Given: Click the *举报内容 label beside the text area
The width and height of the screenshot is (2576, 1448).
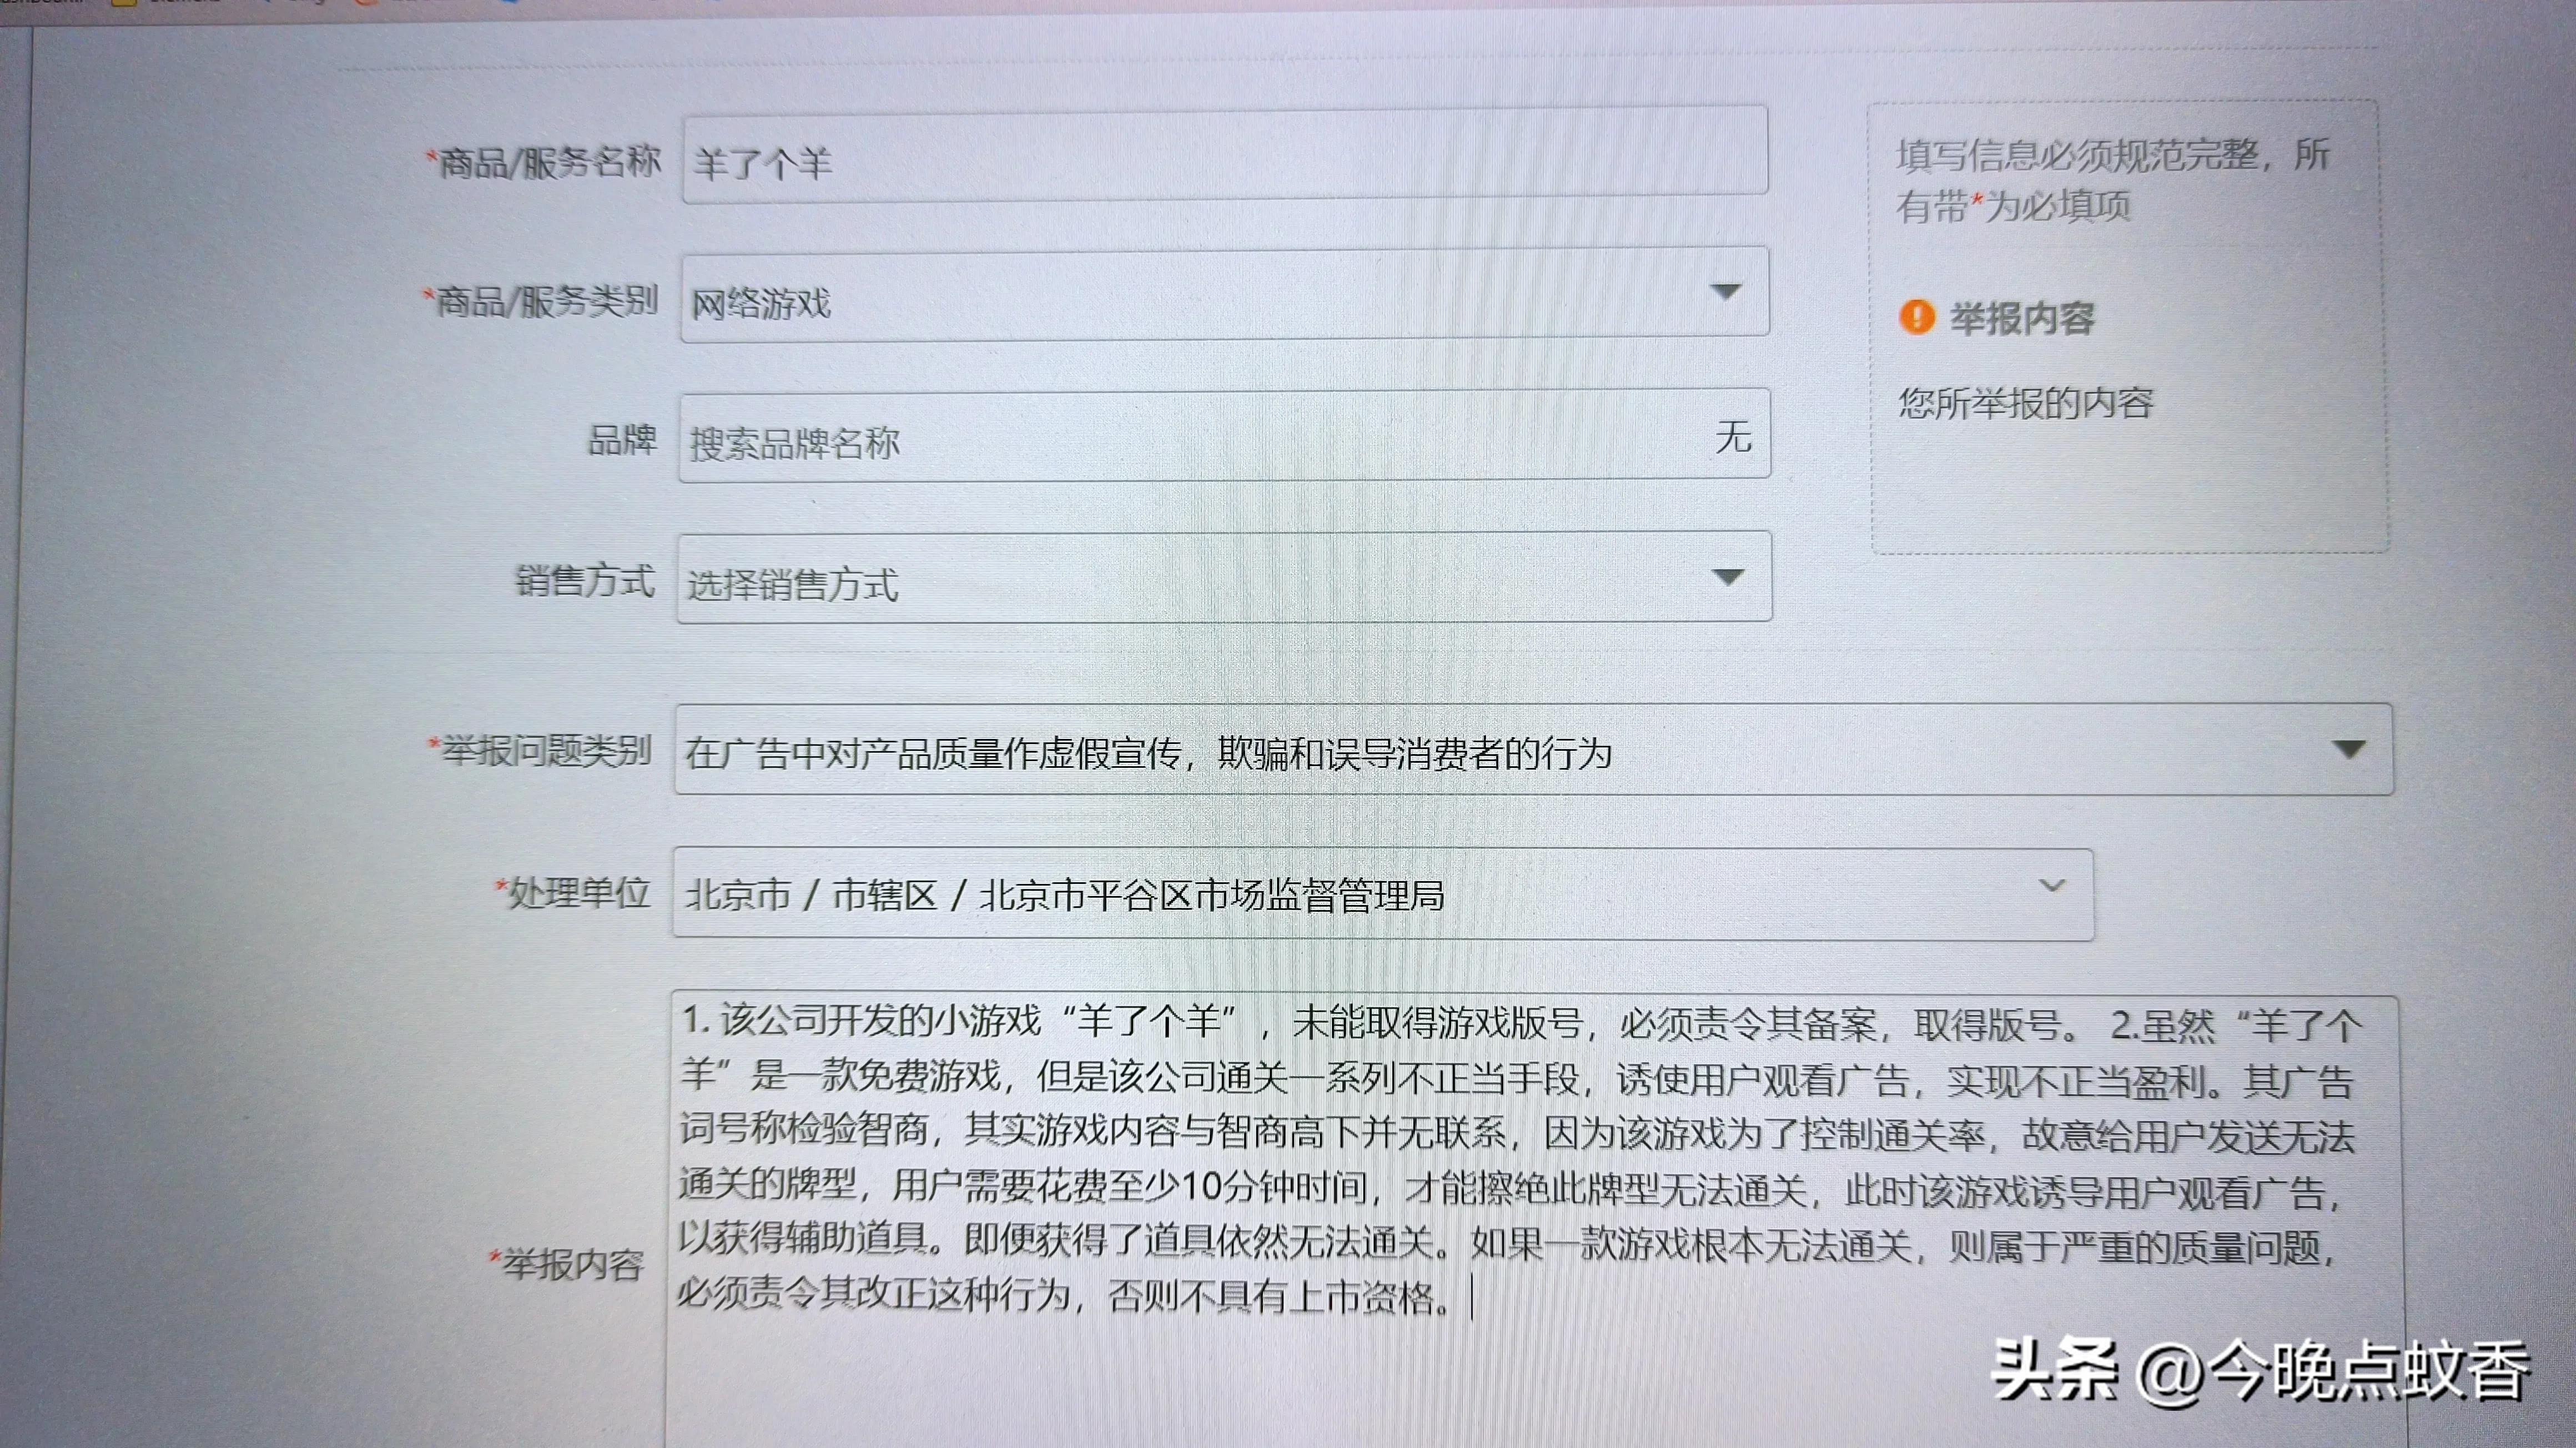Looking at the screenshot, I should coord(566,1264).
